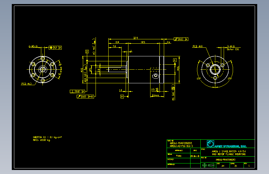Click the revision value in REV field
Screen dimensions: 269x174
click(x=249, y=166)
